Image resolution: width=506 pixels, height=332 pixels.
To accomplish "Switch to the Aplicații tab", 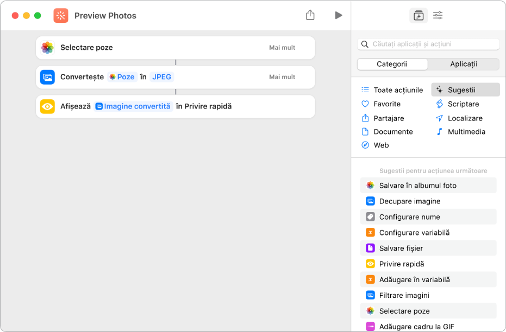I will [463, 64].
